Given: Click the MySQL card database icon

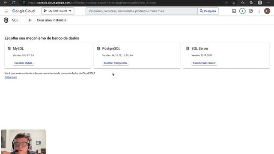Looking at the screenshot, I should click(9, 48).
